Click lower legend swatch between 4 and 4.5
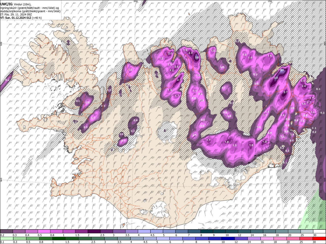Viewport: 326px width, 244px height. tap(137, 238)
